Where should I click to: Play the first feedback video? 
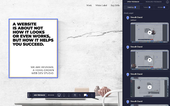point(150,33)
